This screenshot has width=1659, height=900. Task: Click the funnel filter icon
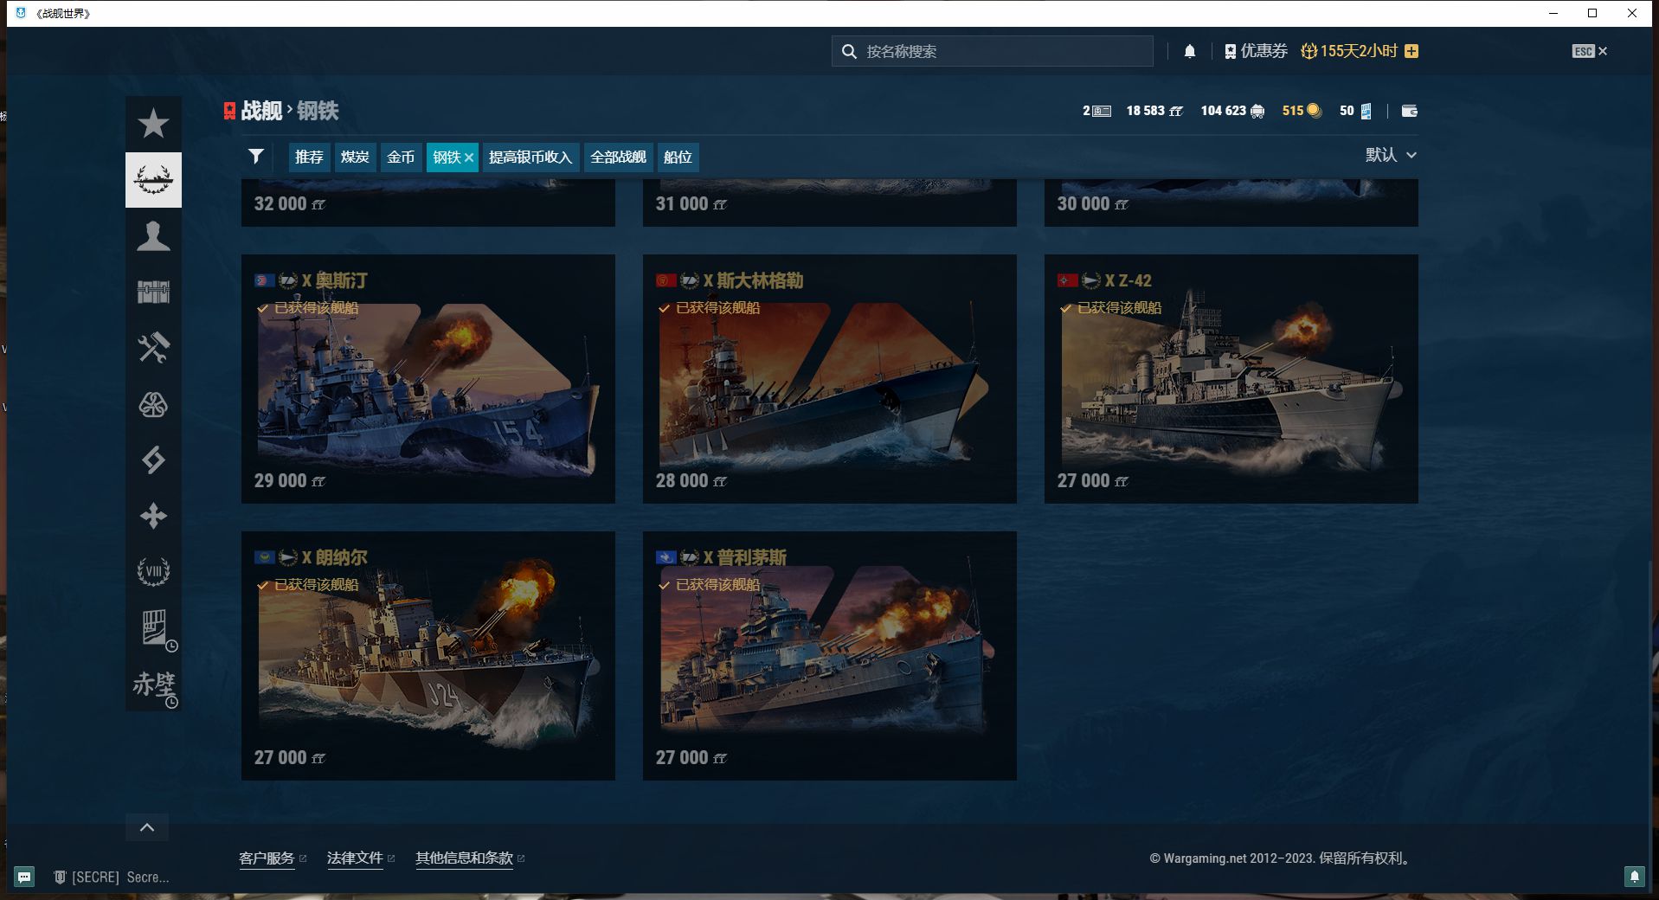(x=256, y=157)
